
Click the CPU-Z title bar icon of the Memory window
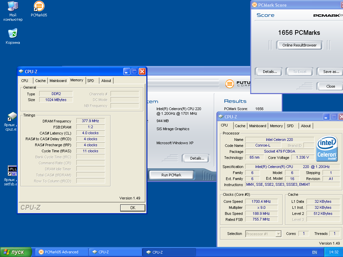pos(21,72)
